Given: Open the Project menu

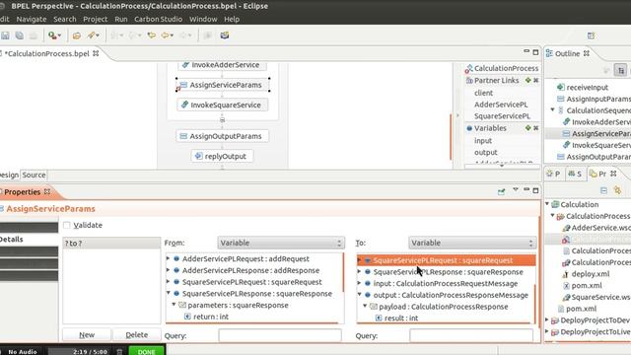Looking at the screenshot, I should (x=96, y=19).
